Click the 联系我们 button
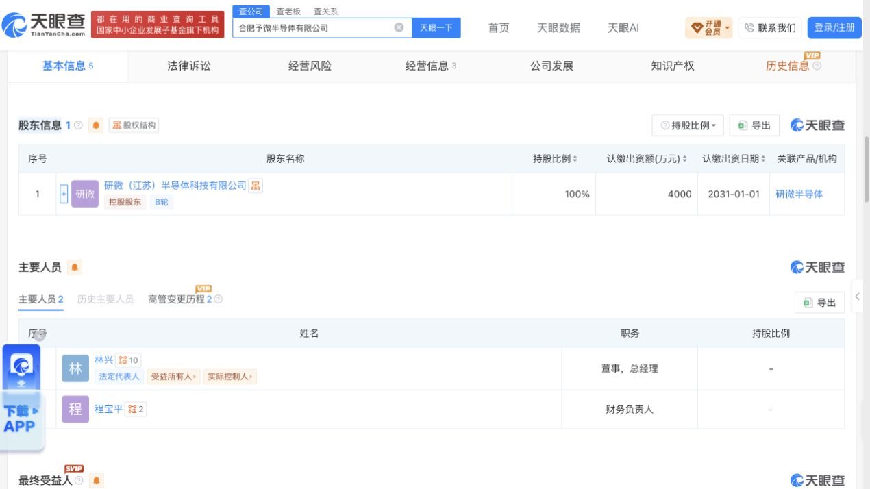The image size is (870, 489). coord(770,27)
